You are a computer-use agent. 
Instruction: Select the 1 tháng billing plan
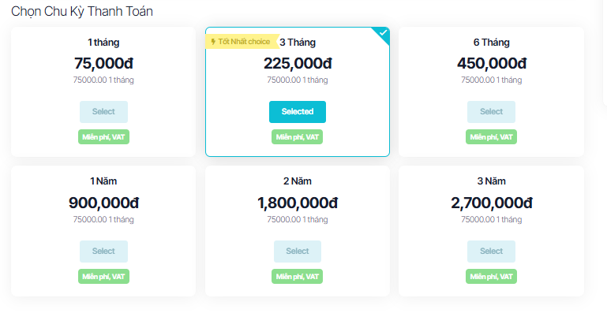click(x=103, y=112)
